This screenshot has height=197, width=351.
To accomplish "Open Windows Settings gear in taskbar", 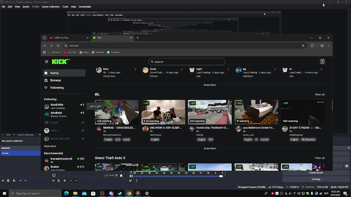I will tap(147, 193).
